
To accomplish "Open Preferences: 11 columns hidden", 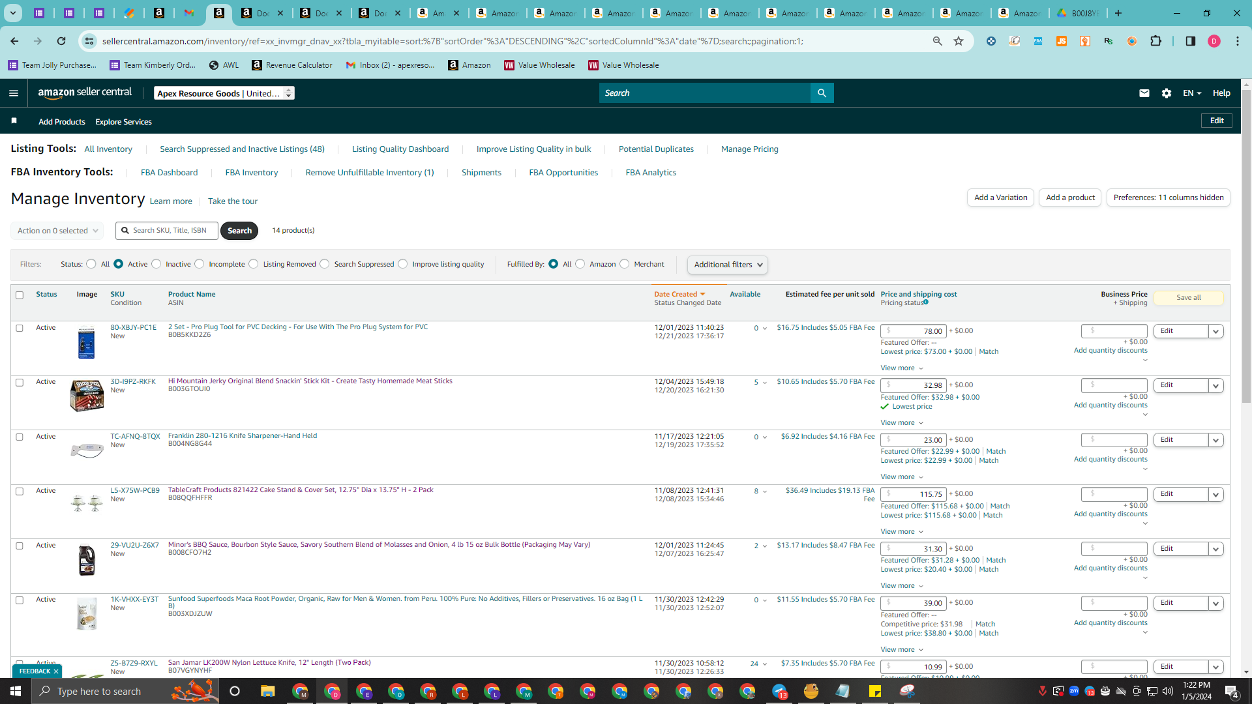I will pos(1169,198).
